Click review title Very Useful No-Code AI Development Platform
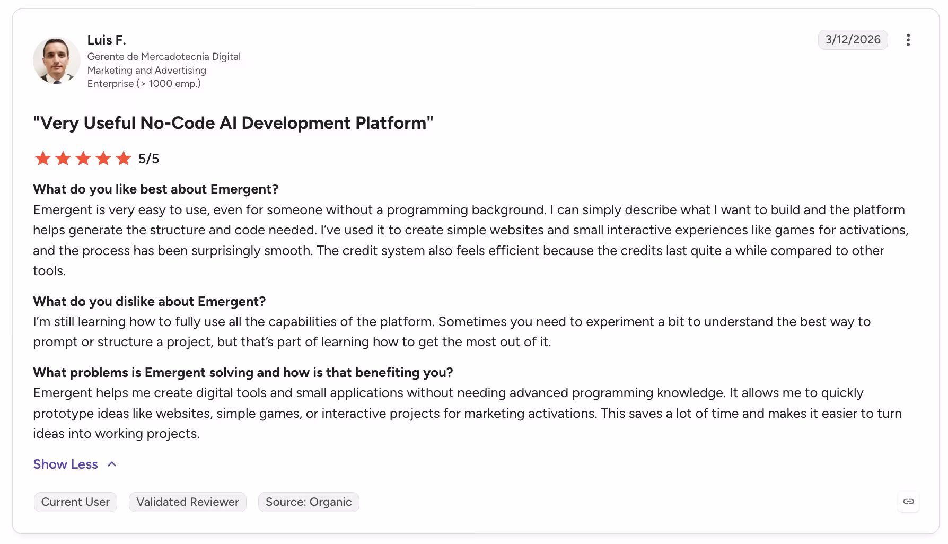Screen dimensions: 948x544 point(233,123)
